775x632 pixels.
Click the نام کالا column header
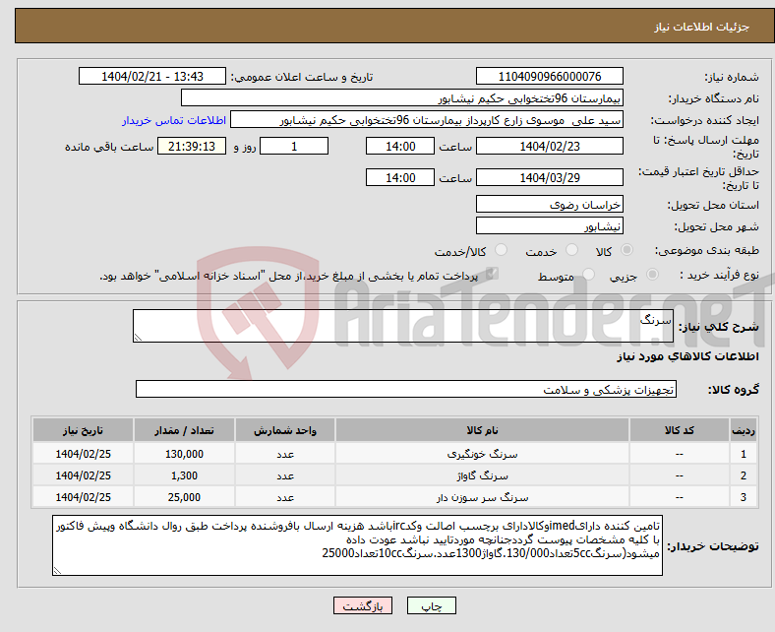coord(482,430)
